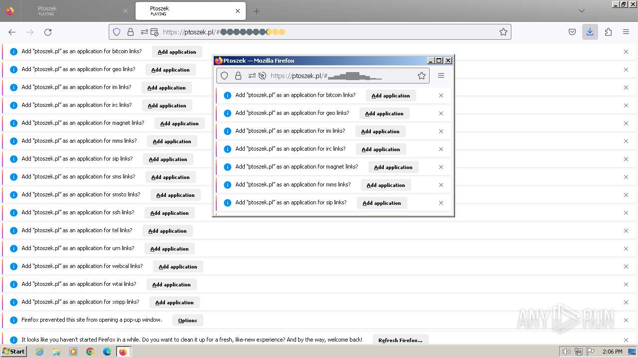Viewport: 638px width, 358px height.
Task: Add application for ssh links in main window
Action: (169, 213)
